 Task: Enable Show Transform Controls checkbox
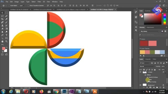28,5
